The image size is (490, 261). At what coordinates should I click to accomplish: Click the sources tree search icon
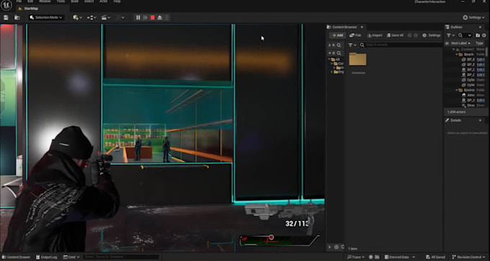tap(339, 53)
